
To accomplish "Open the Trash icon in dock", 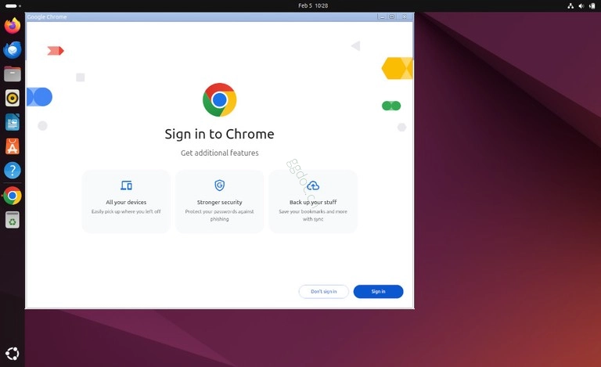I will (x=13, y=220).
